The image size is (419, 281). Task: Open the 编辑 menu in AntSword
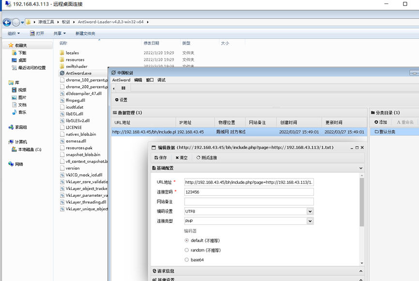[x=138, y=80]
